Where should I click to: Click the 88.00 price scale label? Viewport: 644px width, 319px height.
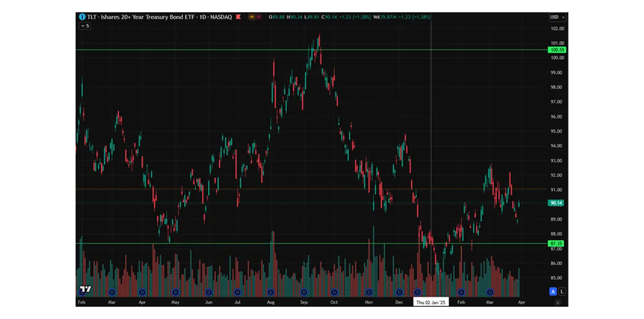tap(557, 234)
